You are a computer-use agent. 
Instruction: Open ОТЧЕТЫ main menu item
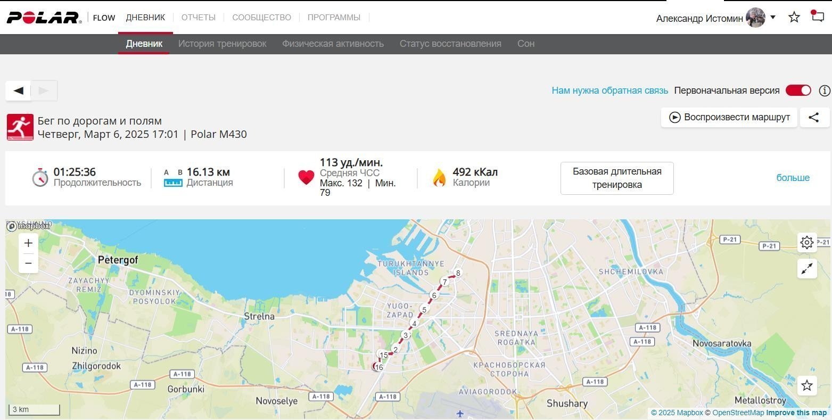tap(199, 17)
